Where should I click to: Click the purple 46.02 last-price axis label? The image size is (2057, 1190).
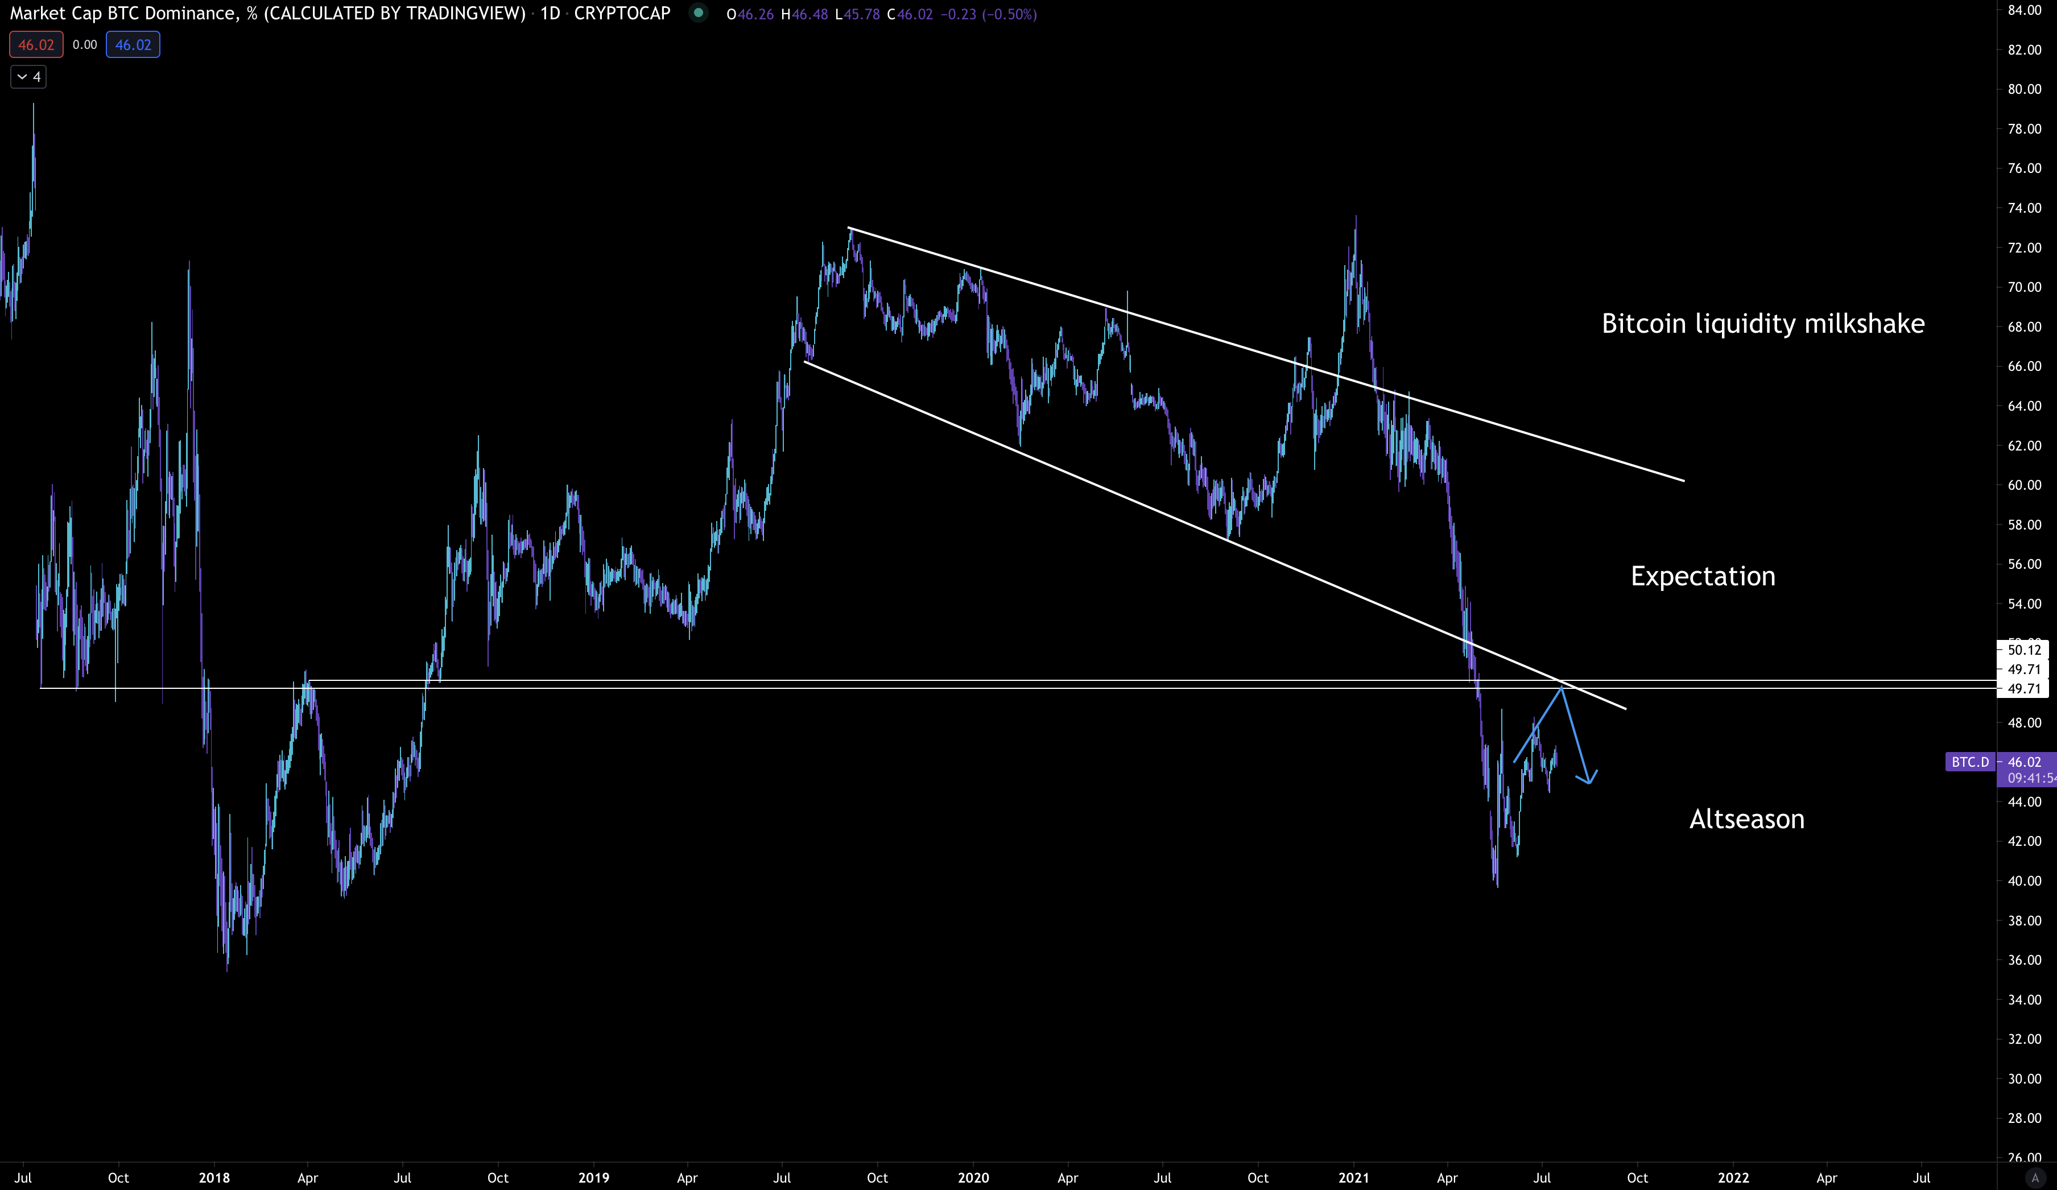2025,762
